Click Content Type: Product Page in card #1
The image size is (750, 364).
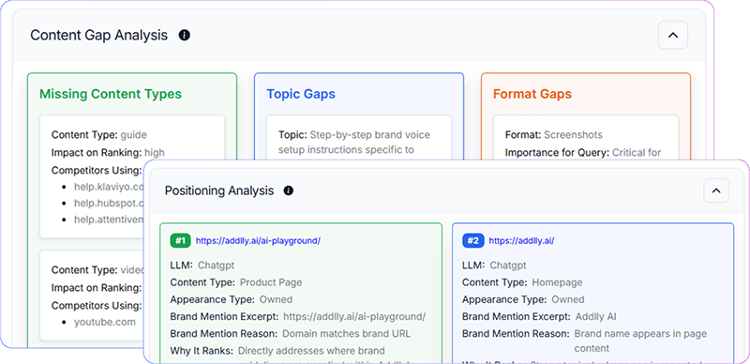236,282
